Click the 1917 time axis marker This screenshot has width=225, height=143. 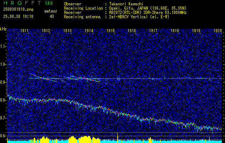[153, 30]
